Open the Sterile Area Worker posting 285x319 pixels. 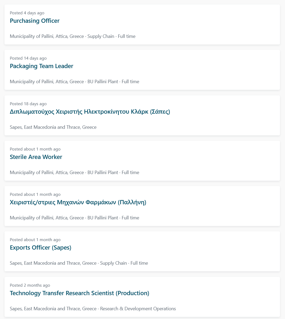[36, 157]
